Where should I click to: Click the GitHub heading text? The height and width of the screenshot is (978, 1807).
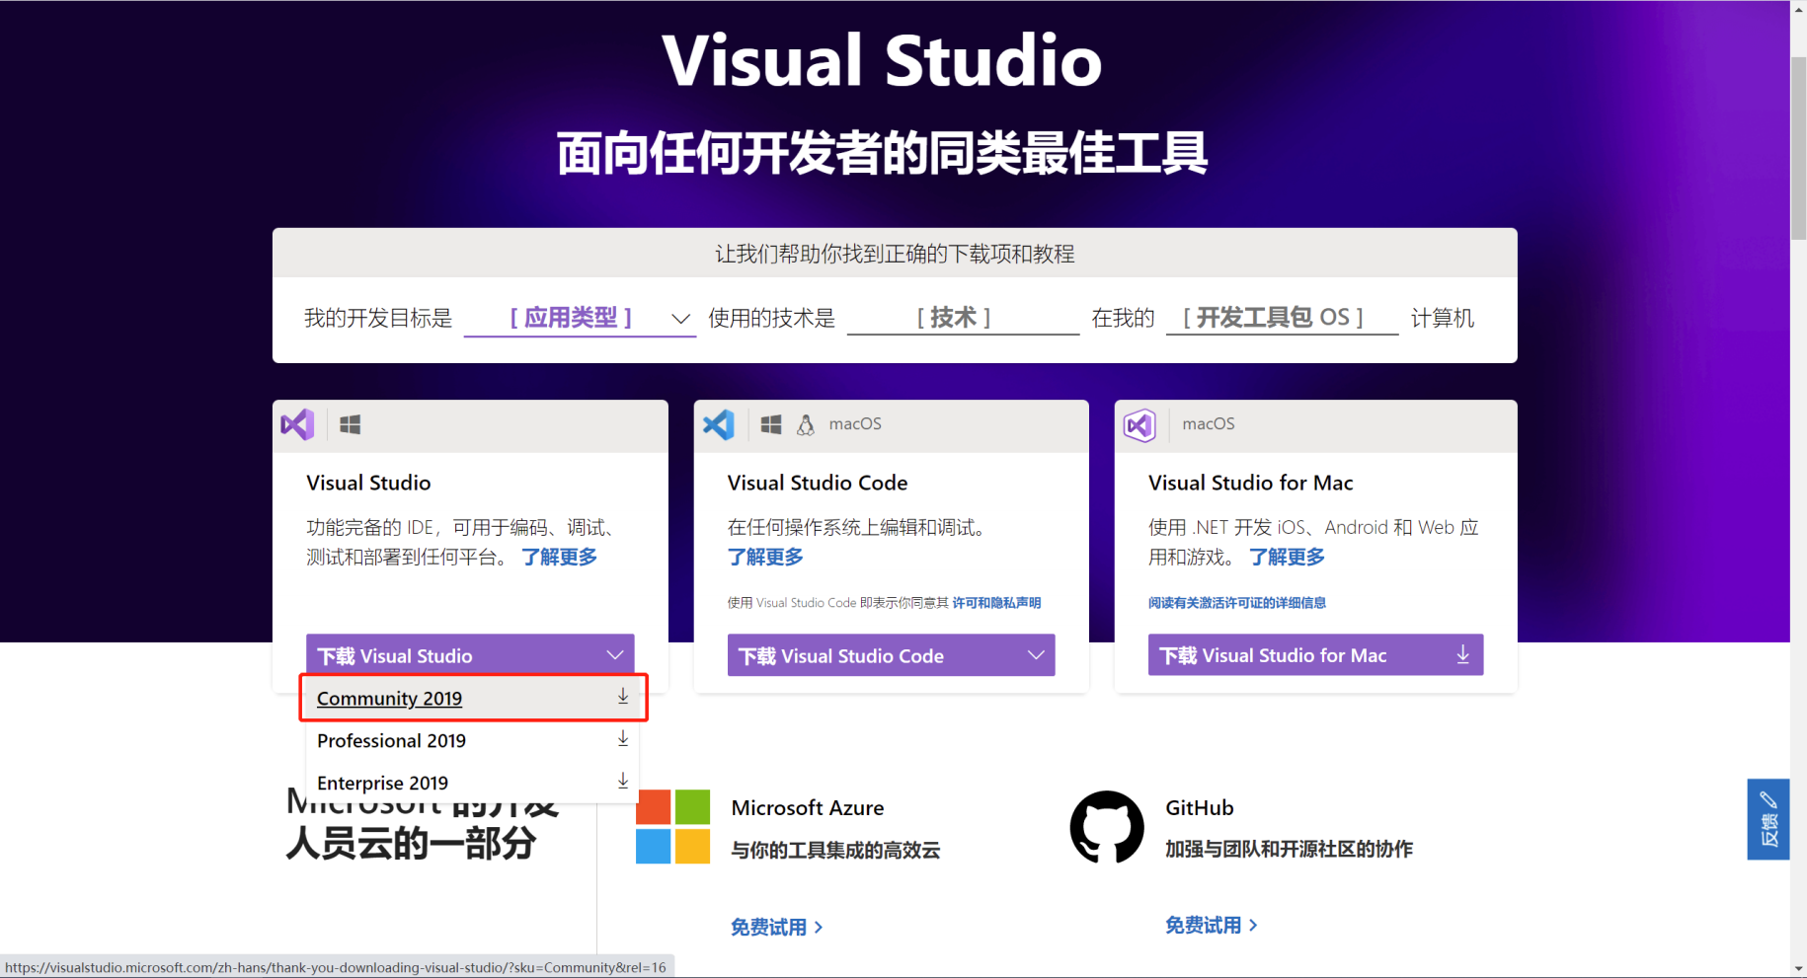point(1200,807)
